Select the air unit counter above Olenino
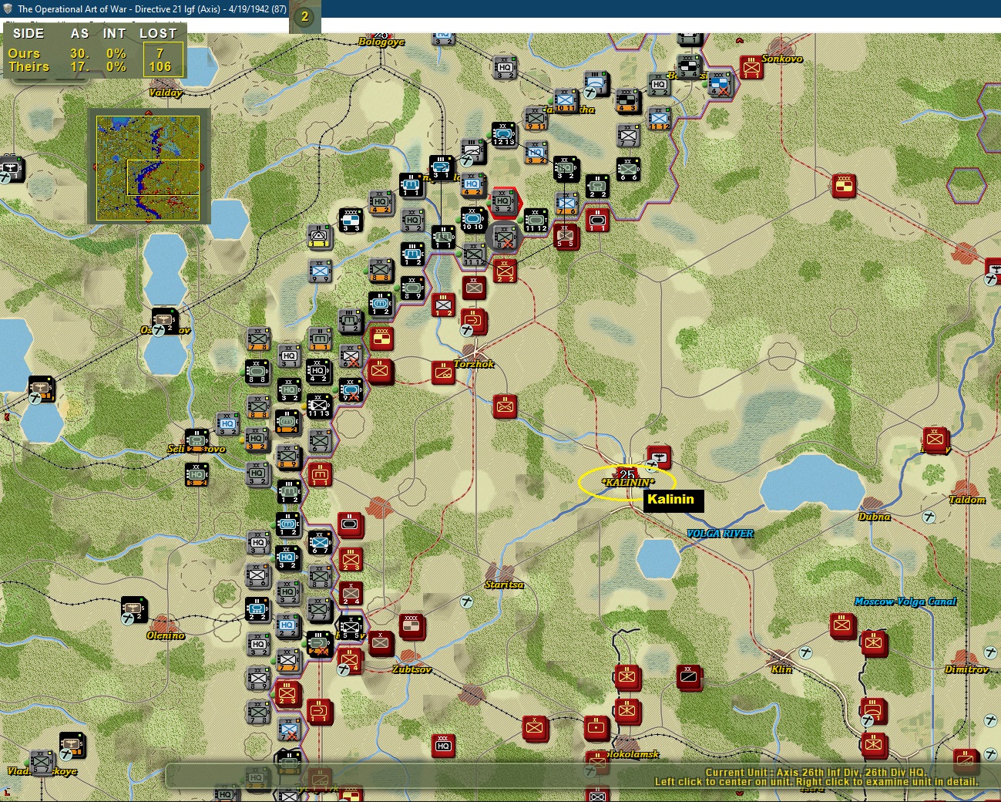Viewport: 1001px width, 802px height. tap(134, 610)
